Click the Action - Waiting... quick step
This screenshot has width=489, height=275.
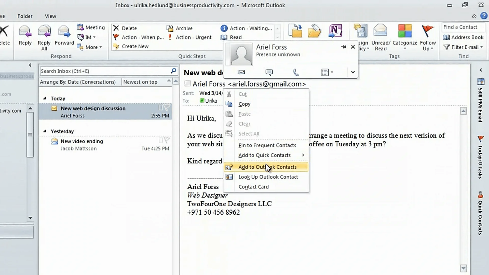coord(246,28)
